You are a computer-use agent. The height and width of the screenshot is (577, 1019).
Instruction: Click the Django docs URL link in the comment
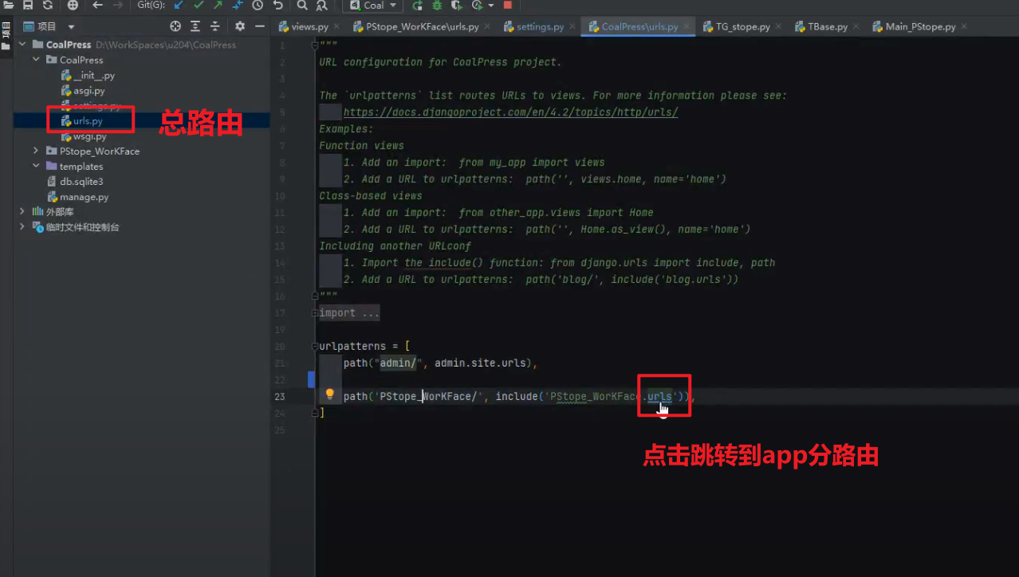point(510,112)
